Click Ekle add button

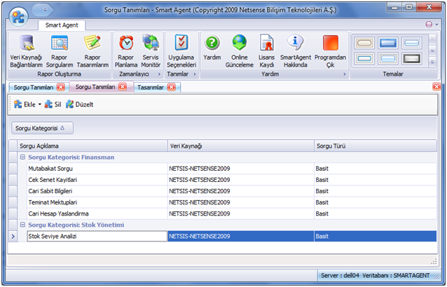(25, 104)
